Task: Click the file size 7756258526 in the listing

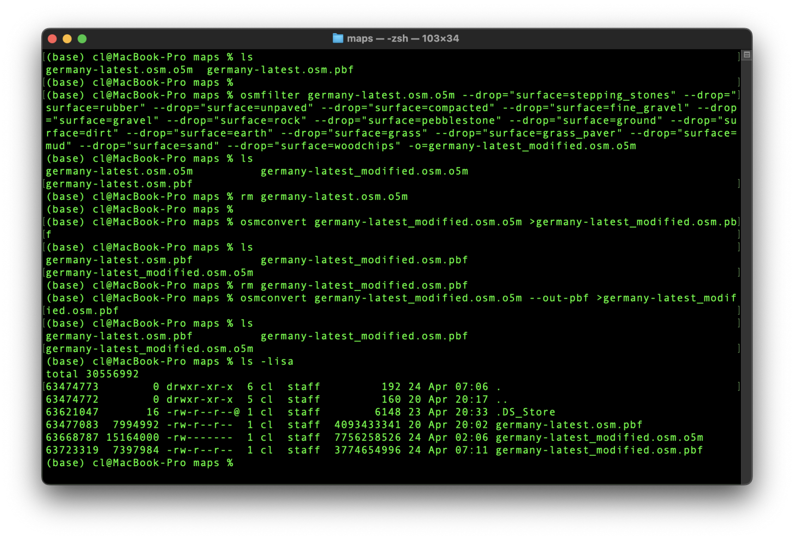Action: (367, 438)
